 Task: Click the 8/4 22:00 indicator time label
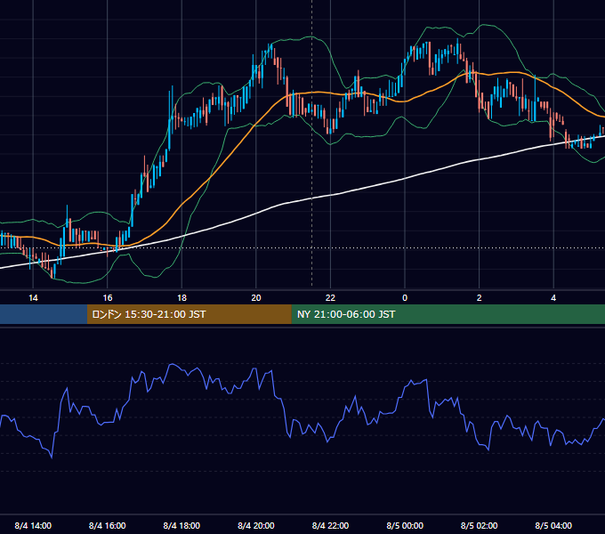pos(330,525)
